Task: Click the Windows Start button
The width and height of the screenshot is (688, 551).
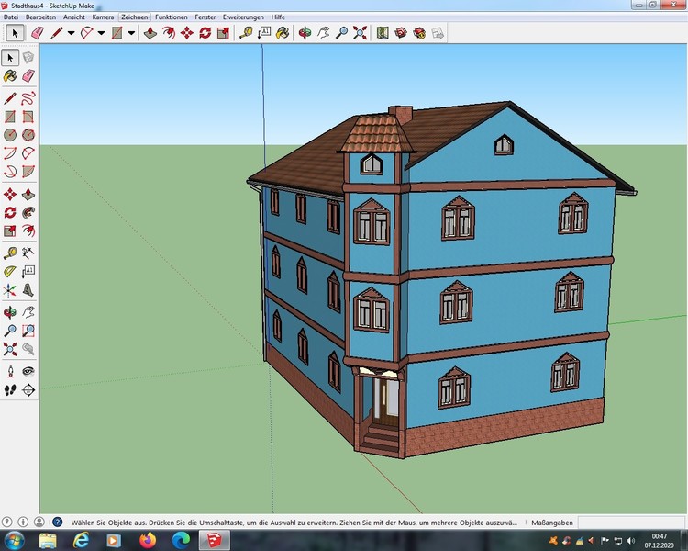Action: pos(16,540)
